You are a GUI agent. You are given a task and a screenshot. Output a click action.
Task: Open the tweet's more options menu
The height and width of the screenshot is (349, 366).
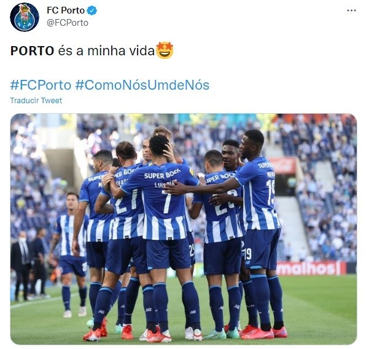click(351, 10)
